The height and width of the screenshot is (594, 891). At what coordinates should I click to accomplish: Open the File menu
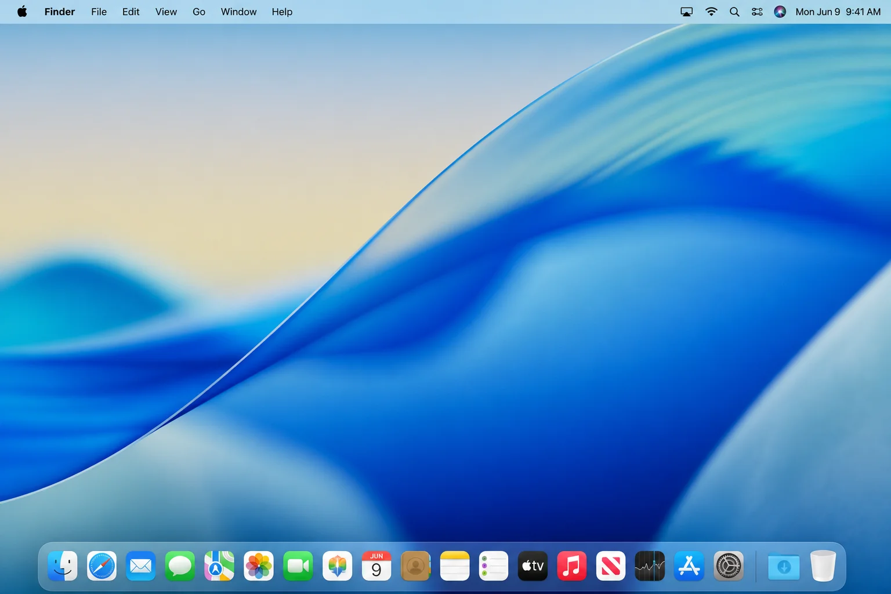[99, 12]
